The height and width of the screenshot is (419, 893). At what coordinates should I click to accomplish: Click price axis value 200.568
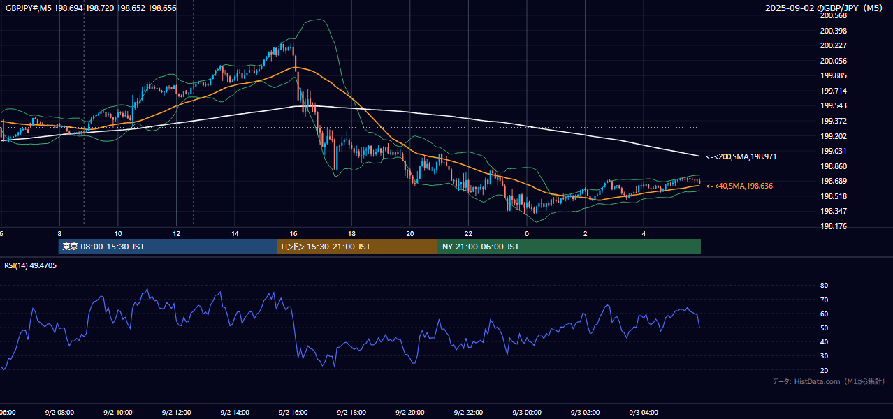834,16
